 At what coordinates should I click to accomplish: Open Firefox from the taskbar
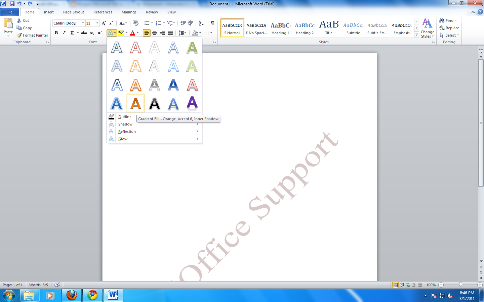click(72, 295)
